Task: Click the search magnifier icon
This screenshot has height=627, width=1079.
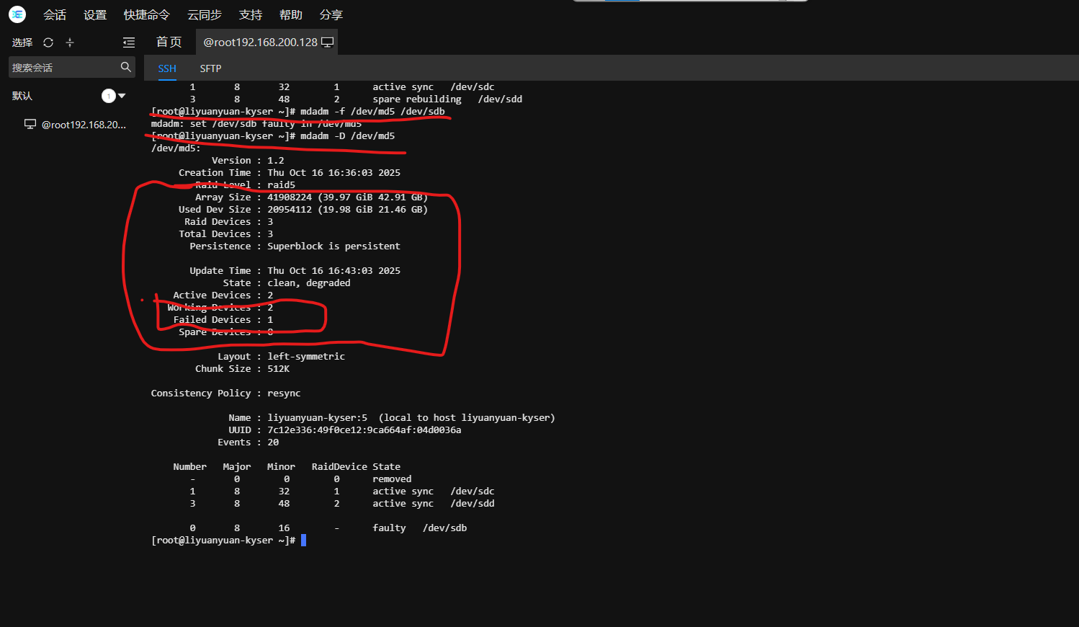Action: [x=126, y=67]
